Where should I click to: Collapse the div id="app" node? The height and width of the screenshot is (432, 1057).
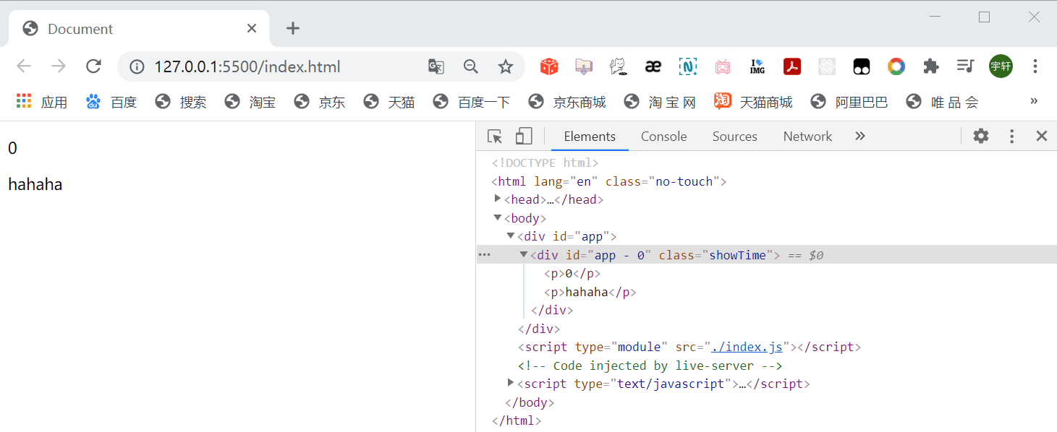[511, 236]
